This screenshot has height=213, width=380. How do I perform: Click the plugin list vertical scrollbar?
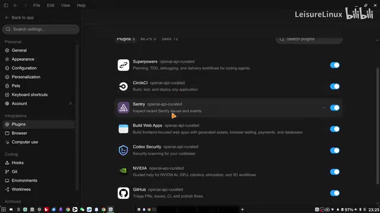(378, 125)
